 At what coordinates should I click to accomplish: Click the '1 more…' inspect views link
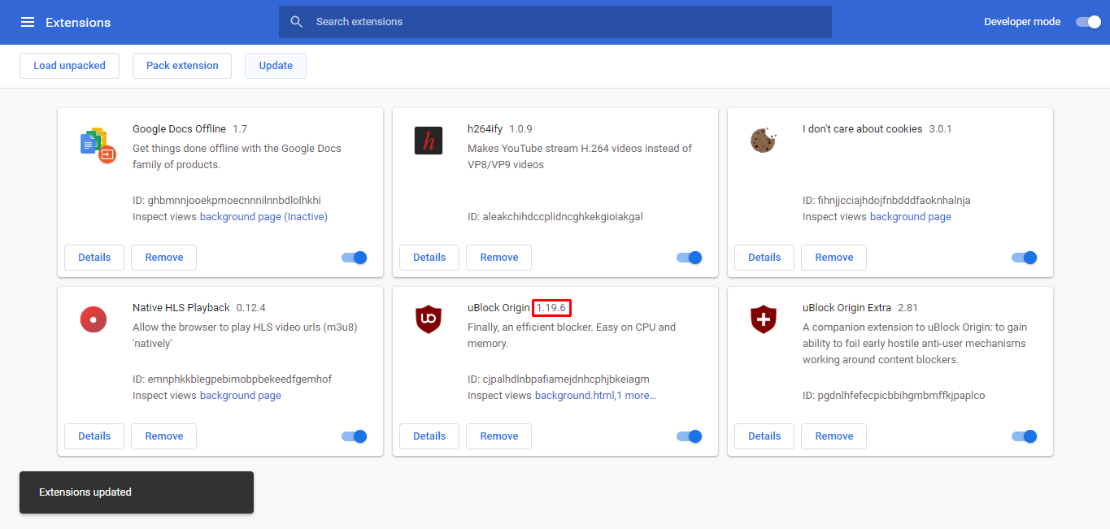[637, 396]
